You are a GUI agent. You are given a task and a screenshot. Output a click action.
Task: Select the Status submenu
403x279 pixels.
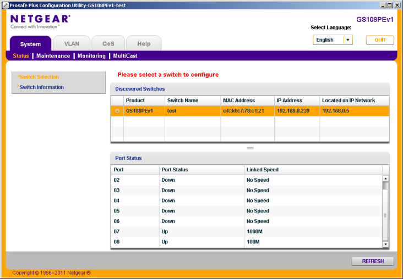click(x=21, y=56)
